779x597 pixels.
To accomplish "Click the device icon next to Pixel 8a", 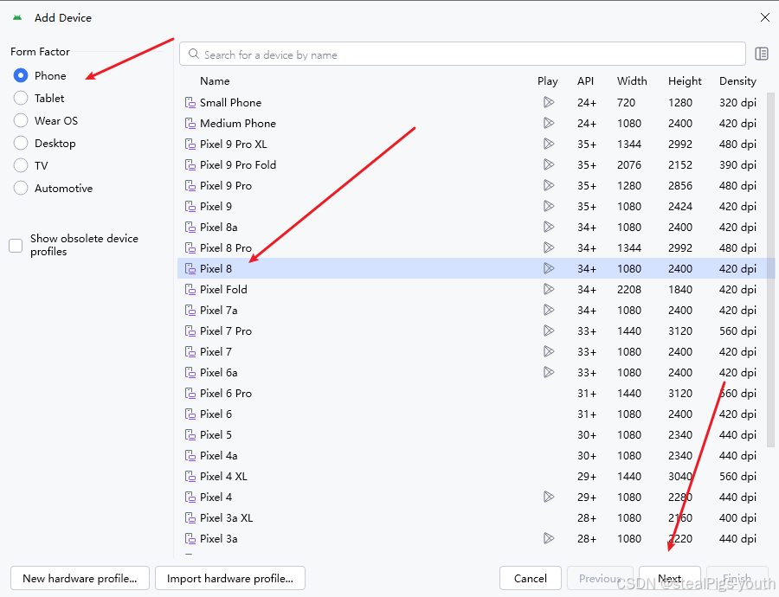I will click(x=190, y=227).
